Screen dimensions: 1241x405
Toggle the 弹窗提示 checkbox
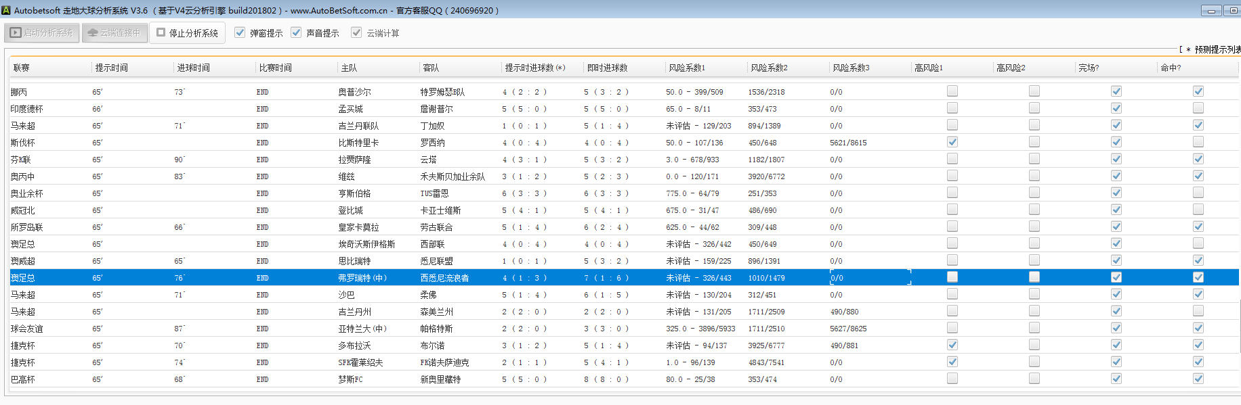pyautogui.click(x=240, y=32)
